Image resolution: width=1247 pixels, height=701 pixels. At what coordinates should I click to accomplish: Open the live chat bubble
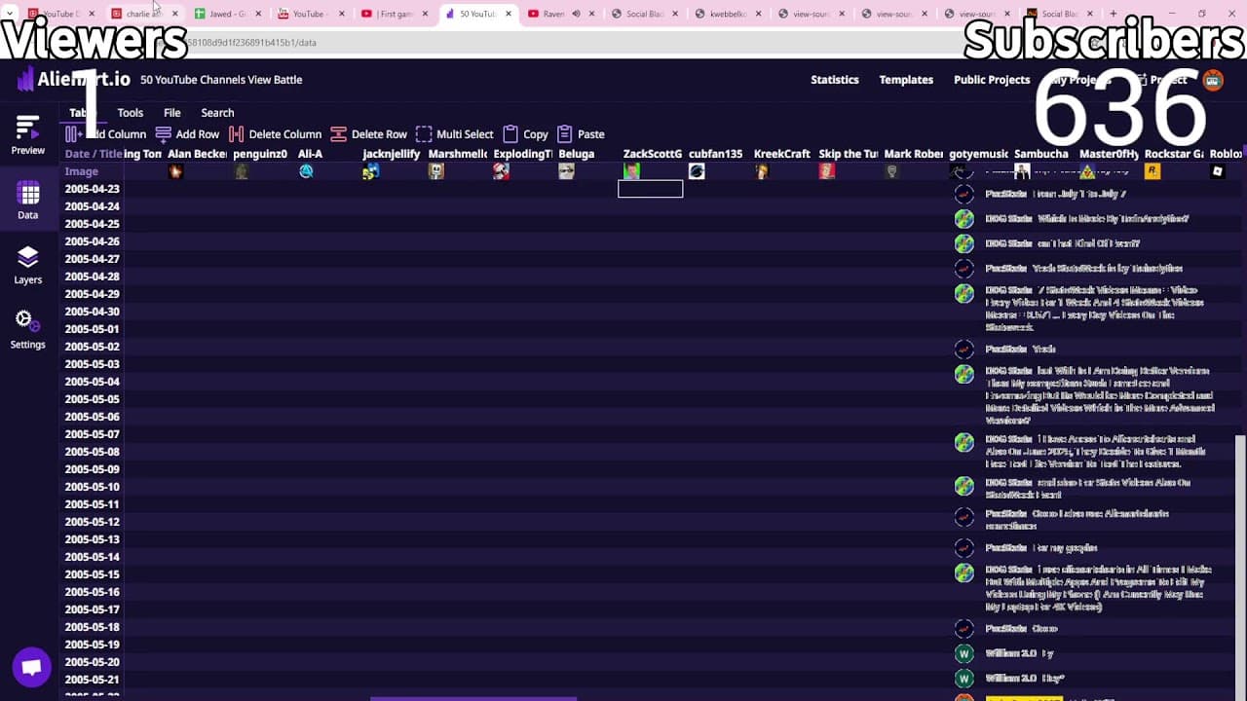tap(31, 667)
